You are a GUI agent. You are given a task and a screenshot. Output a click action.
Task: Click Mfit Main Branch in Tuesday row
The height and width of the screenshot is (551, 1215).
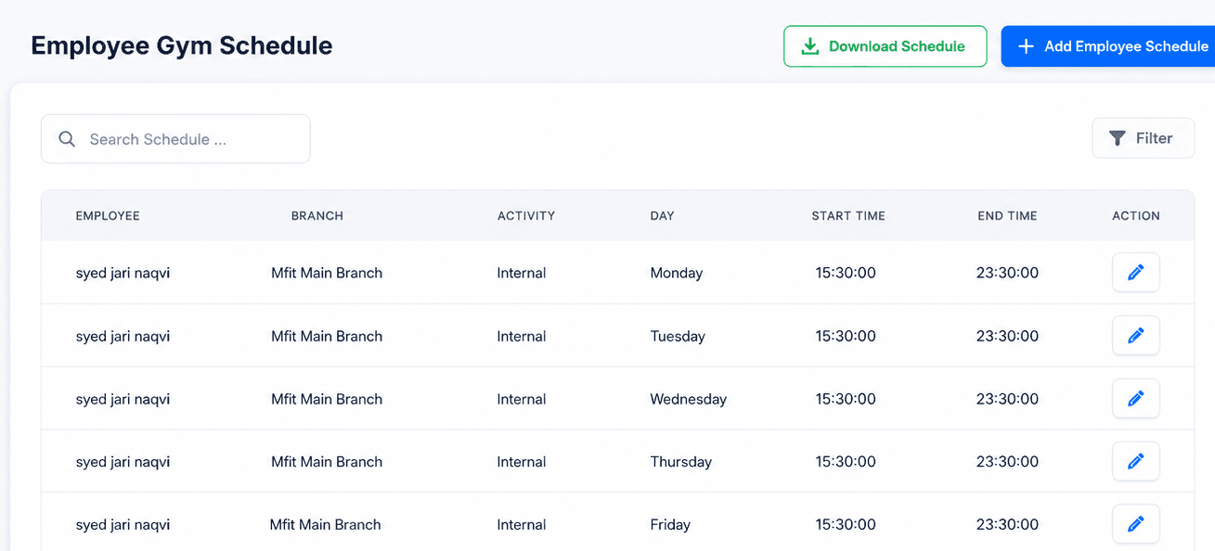(327, 336)
